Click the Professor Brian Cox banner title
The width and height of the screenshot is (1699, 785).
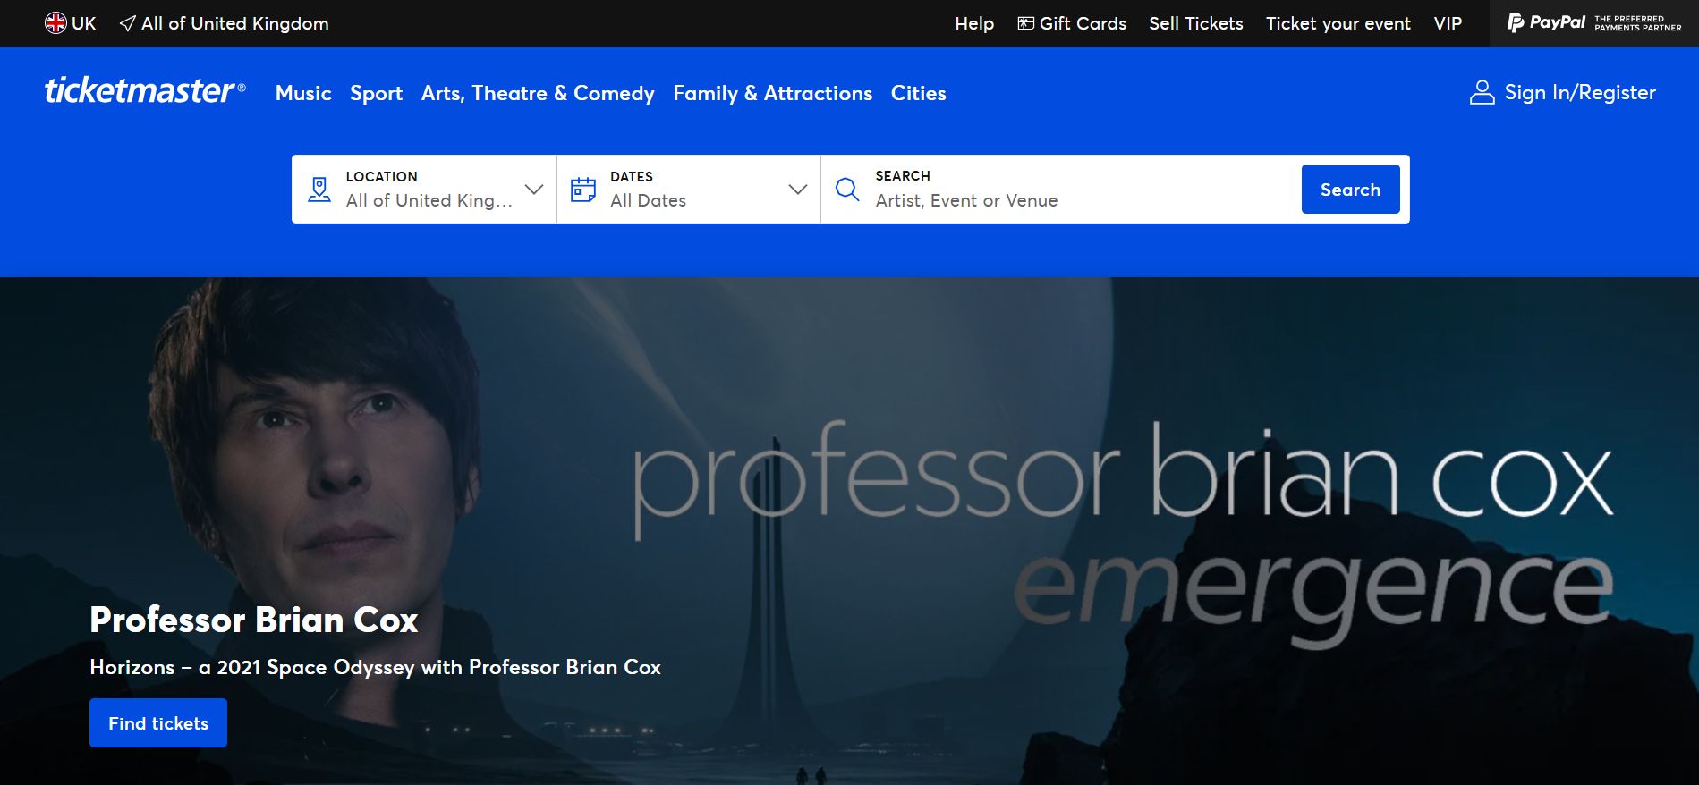coord(254,620)
